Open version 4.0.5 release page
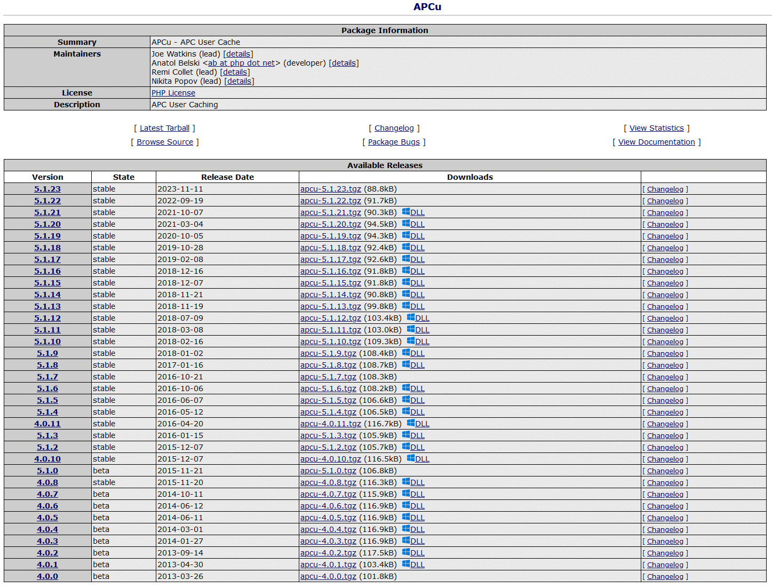The image size is (772, 588). pos(47,518)
